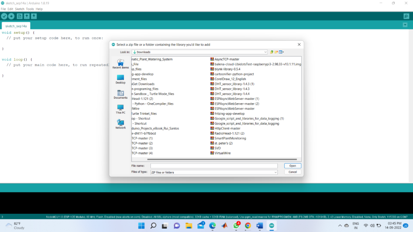The width and height of the screenshot is (413, 232).
Task: Click the file list horizontal scrollbar
Action: tap(222, 159)
